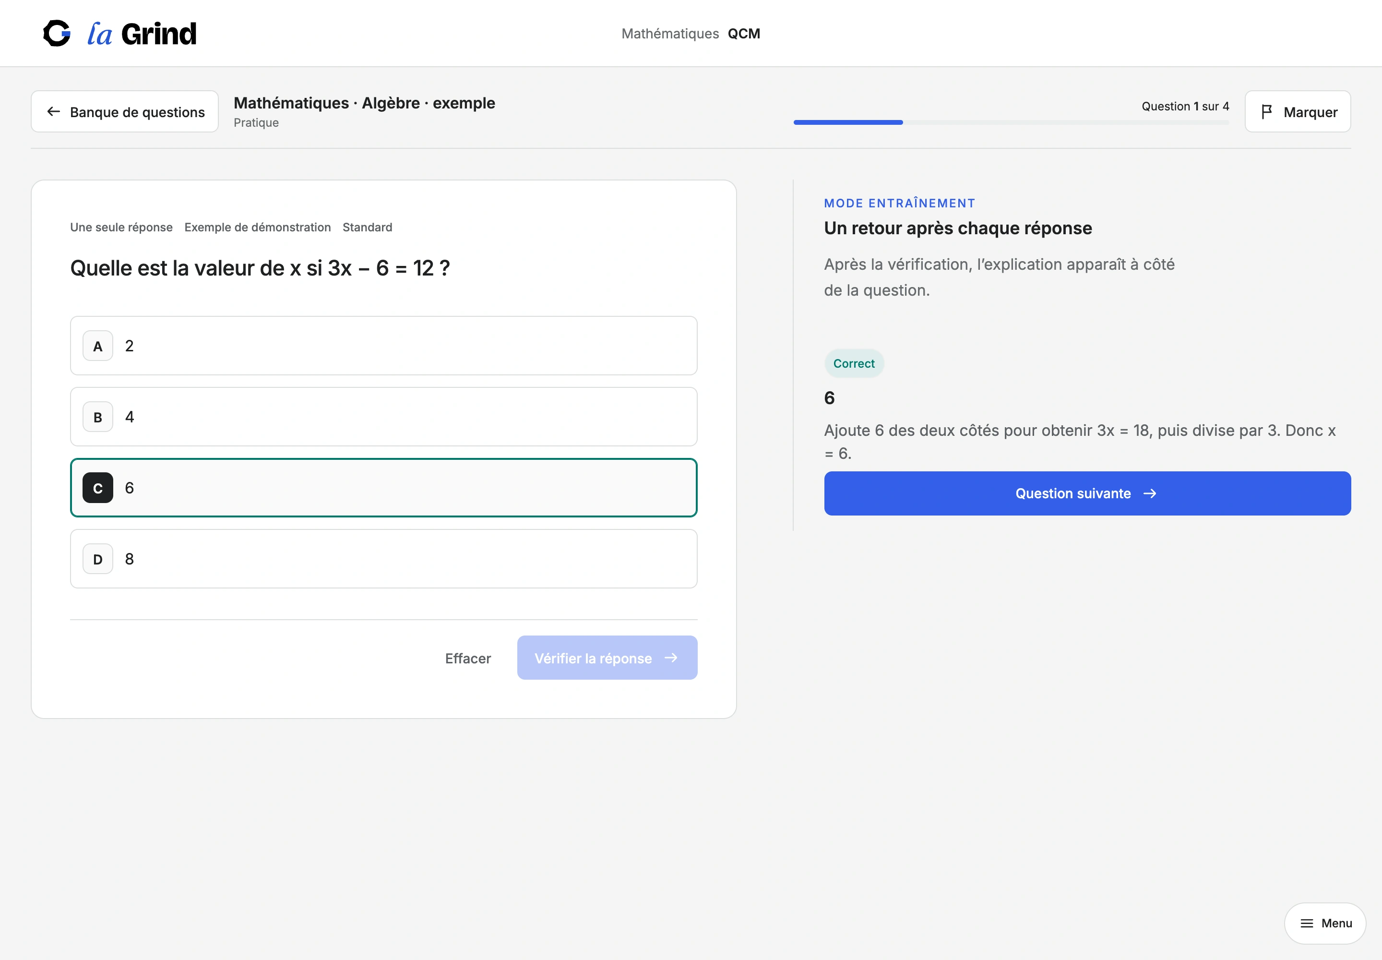The image size is (1382, 960).
Task: Click the 'Mathématiques · Algèbre · exemple' title
Action: (364, 103)
